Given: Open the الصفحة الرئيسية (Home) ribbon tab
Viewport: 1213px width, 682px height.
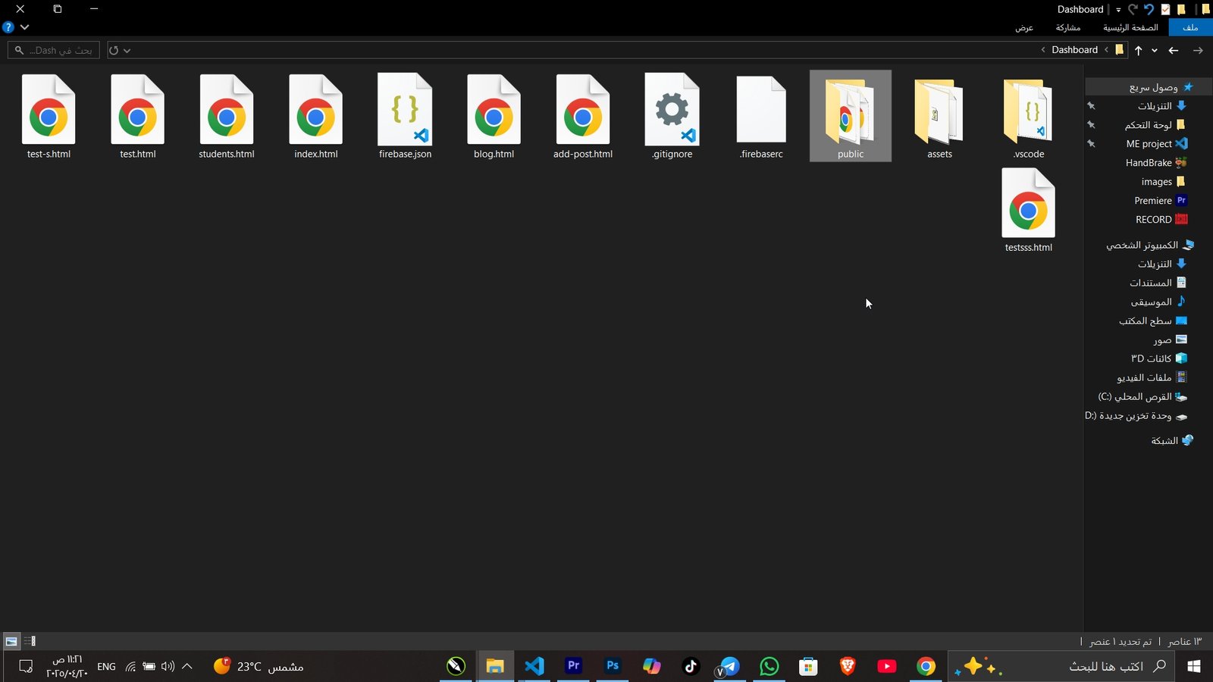Looking at the screenshot, I should coord(1130,27).
